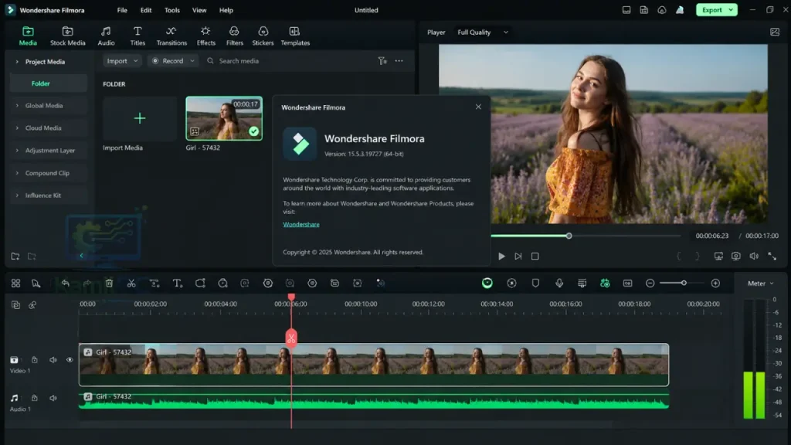Click the player progress slider handle
This screenshot has height=445, width=791.
(569, 236)
